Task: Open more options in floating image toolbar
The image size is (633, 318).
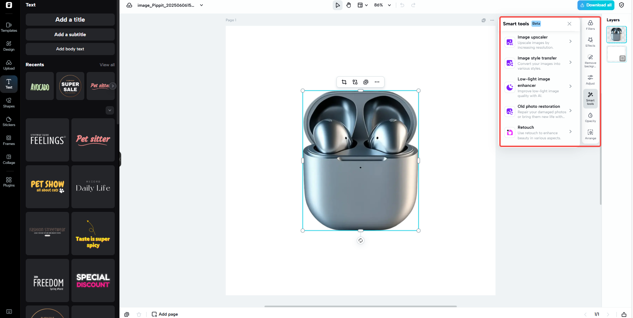Action: [377, 82]
